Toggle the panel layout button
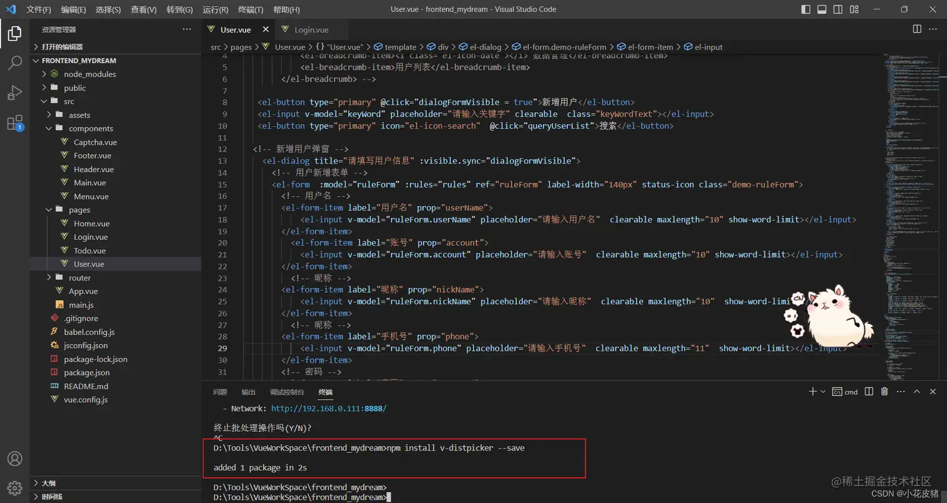Image resolution: width=947 pixels, height=503 pixels. pyautogui.click(x=822, y=9)
